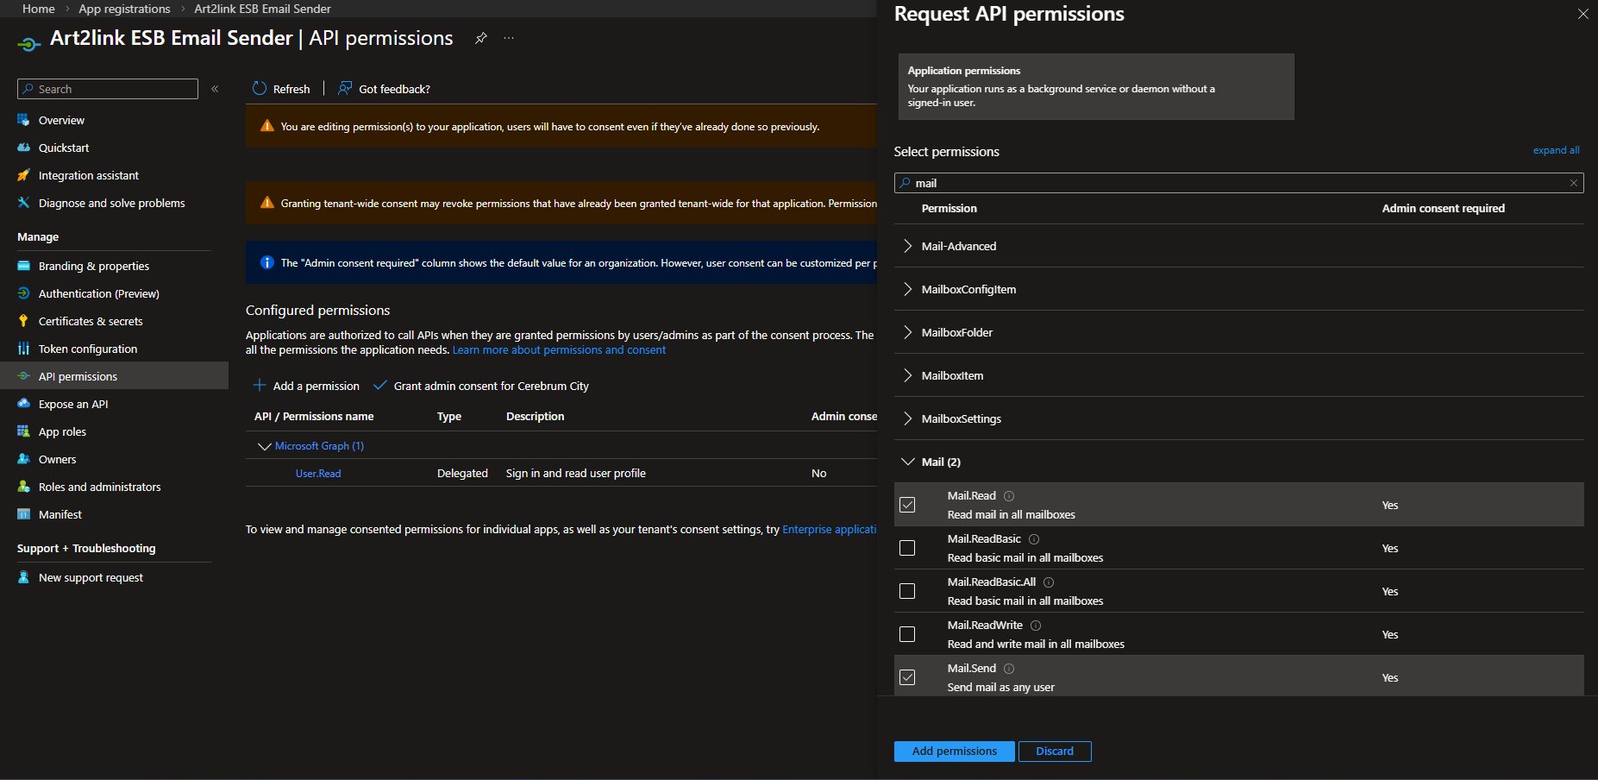Image resolution: width=1598 pixels, height=780 pixels.
Task: Click the Authentication (Preview) icon
Action: 23,293
